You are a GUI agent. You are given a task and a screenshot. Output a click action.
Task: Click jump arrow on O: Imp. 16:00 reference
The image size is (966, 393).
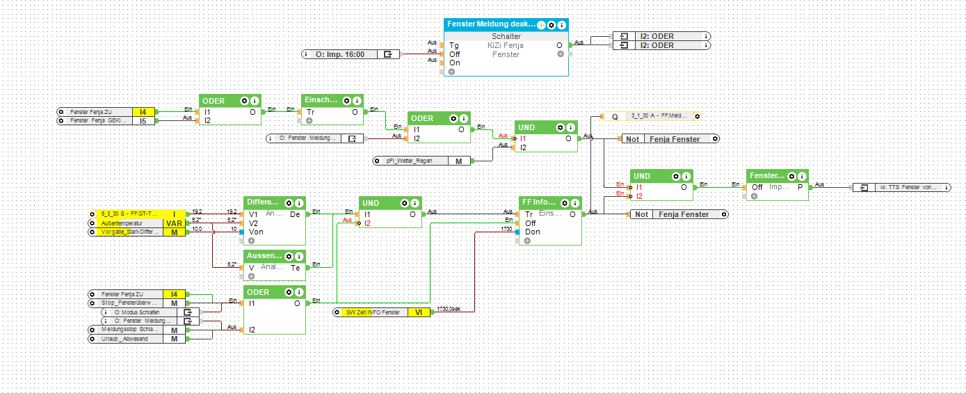(389, 54)
